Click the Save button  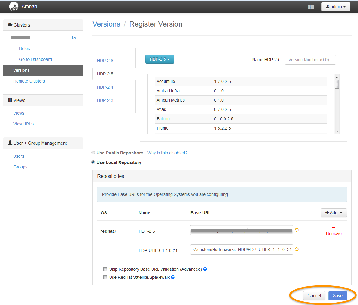(338, 296)
